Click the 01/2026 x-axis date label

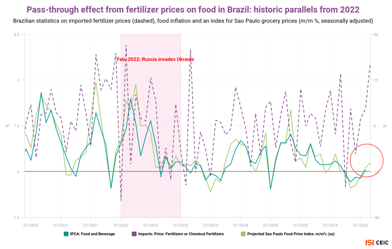pos(360,225)
